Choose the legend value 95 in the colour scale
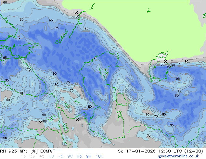Screen dimensions: 206x159 click(79, 156)
